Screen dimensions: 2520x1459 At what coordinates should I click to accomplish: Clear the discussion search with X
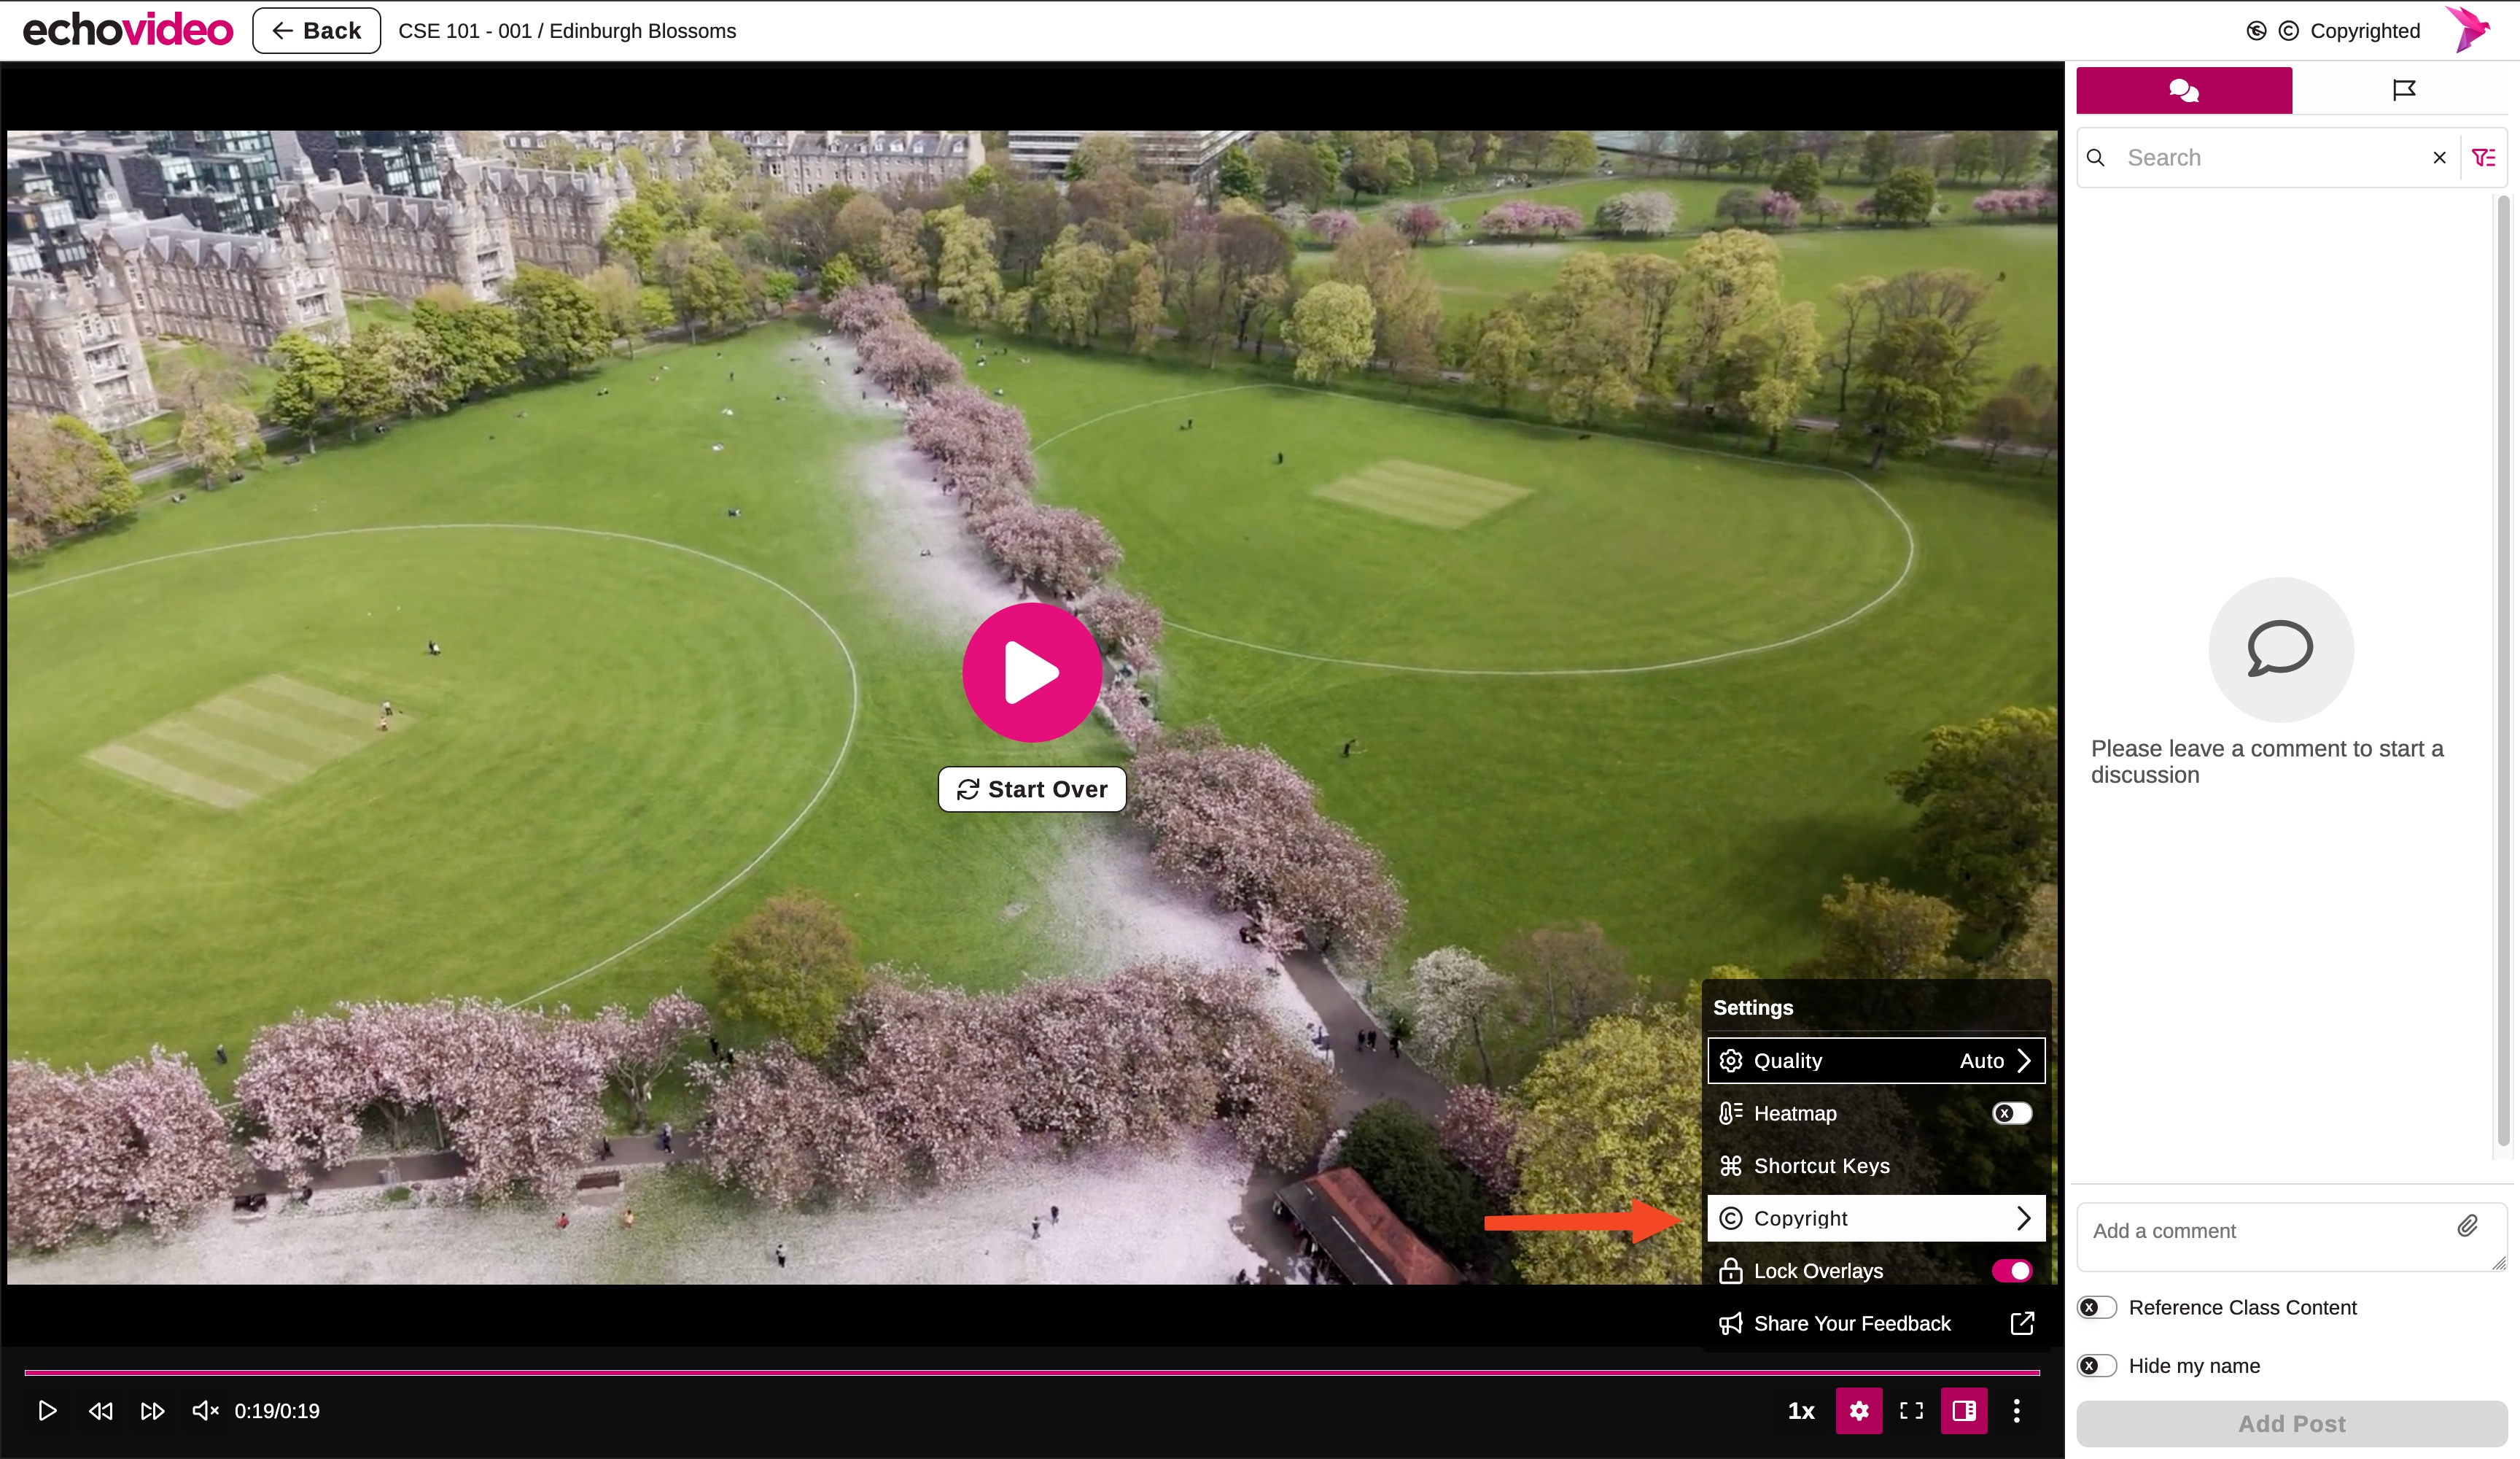[x=2439, y=158]
